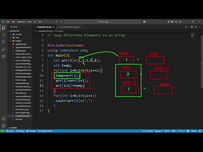Viewport: 203px width, 152px height.
Task: Click swapalternet.cpp breadcrumb
Action: click(44, 31)
